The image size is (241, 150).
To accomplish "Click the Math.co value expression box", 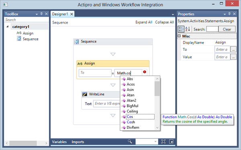I will pyautogui.click(x=129, y=73).
